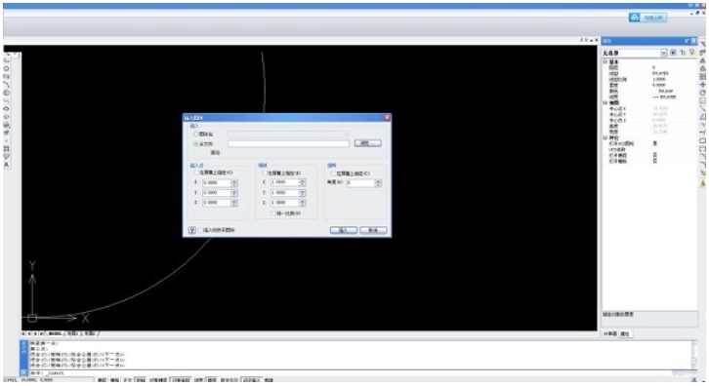
Task: Click the array tool icon in right toolbar
Action: (x=703, y=76)
